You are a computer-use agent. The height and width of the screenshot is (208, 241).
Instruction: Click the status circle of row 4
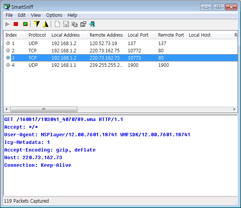(x=8, y=65)
